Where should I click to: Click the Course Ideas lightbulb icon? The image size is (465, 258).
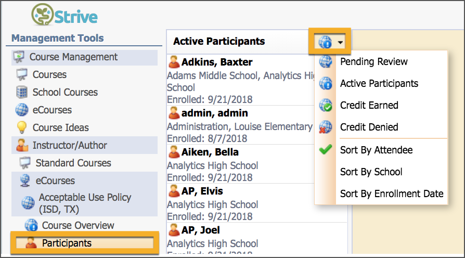(22, 127)
